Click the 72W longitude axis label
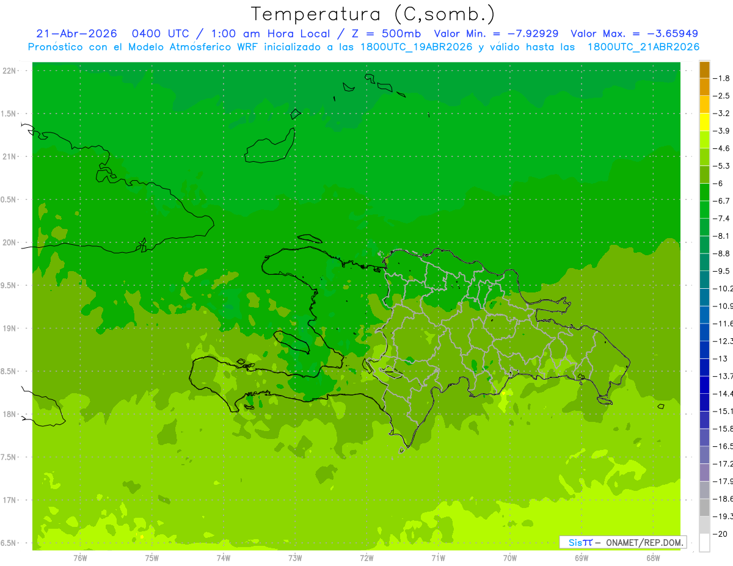This screenshot has height=566, width=733. tap(366, 557)
